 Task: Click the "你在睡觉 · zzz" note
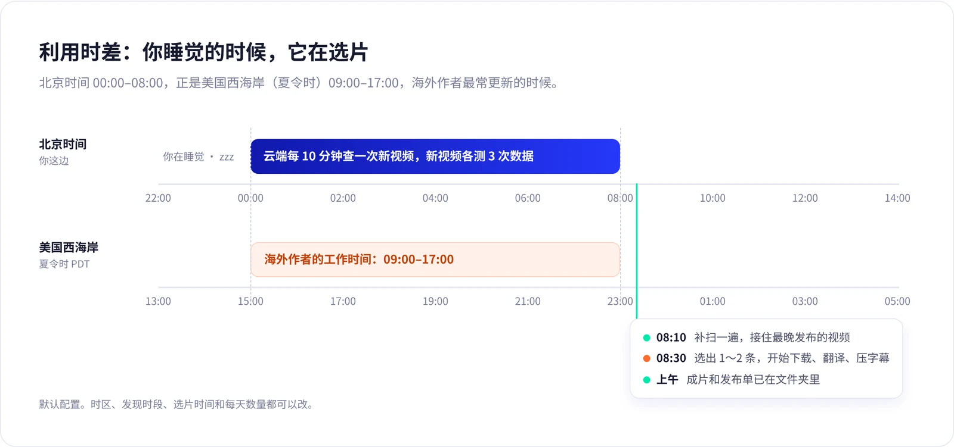pos(199,157)
